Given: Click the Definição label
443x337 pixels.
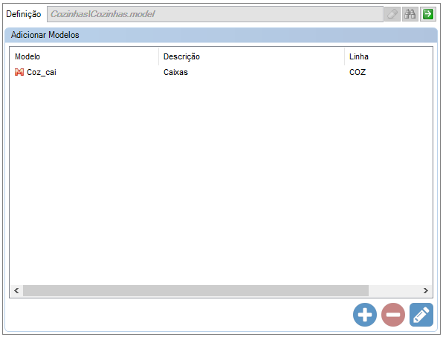Looking at the screenshot, I should pos(24,14).
